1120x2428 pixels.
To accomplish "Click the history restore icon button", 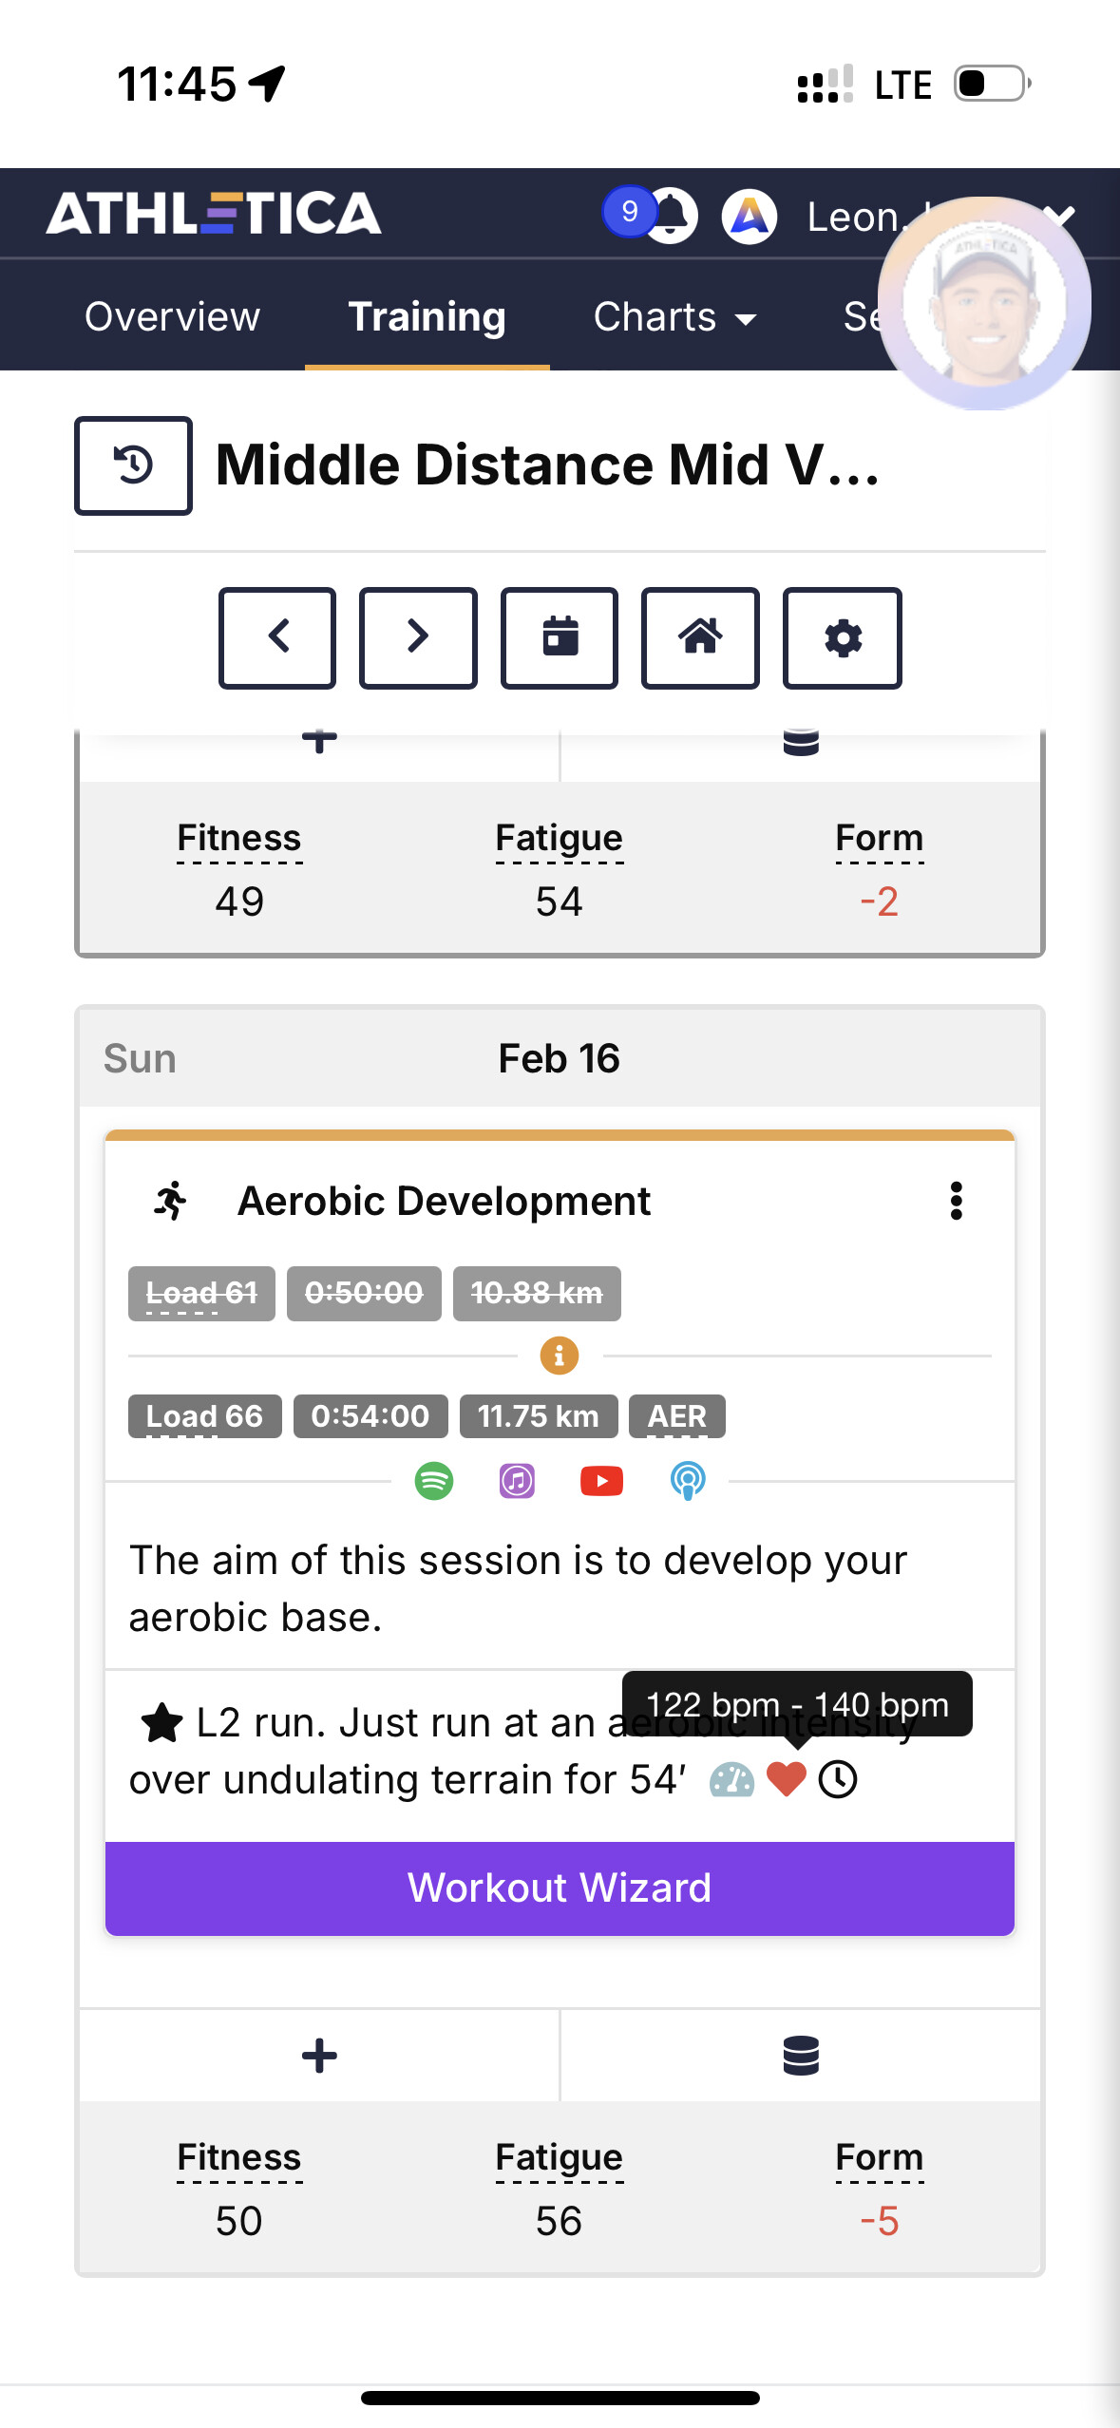I will (x=133, y=465).
